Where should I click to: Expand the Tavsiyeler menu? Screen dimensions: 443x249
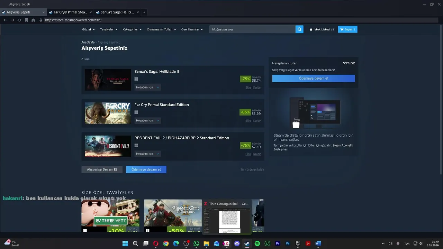109,29
